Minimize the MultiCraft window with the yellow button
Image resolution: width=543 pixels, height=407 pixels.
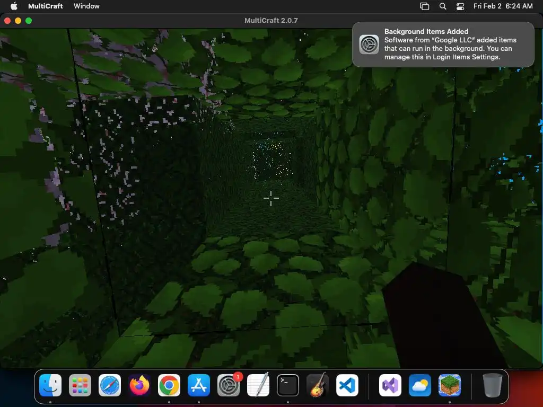[18, 21]
